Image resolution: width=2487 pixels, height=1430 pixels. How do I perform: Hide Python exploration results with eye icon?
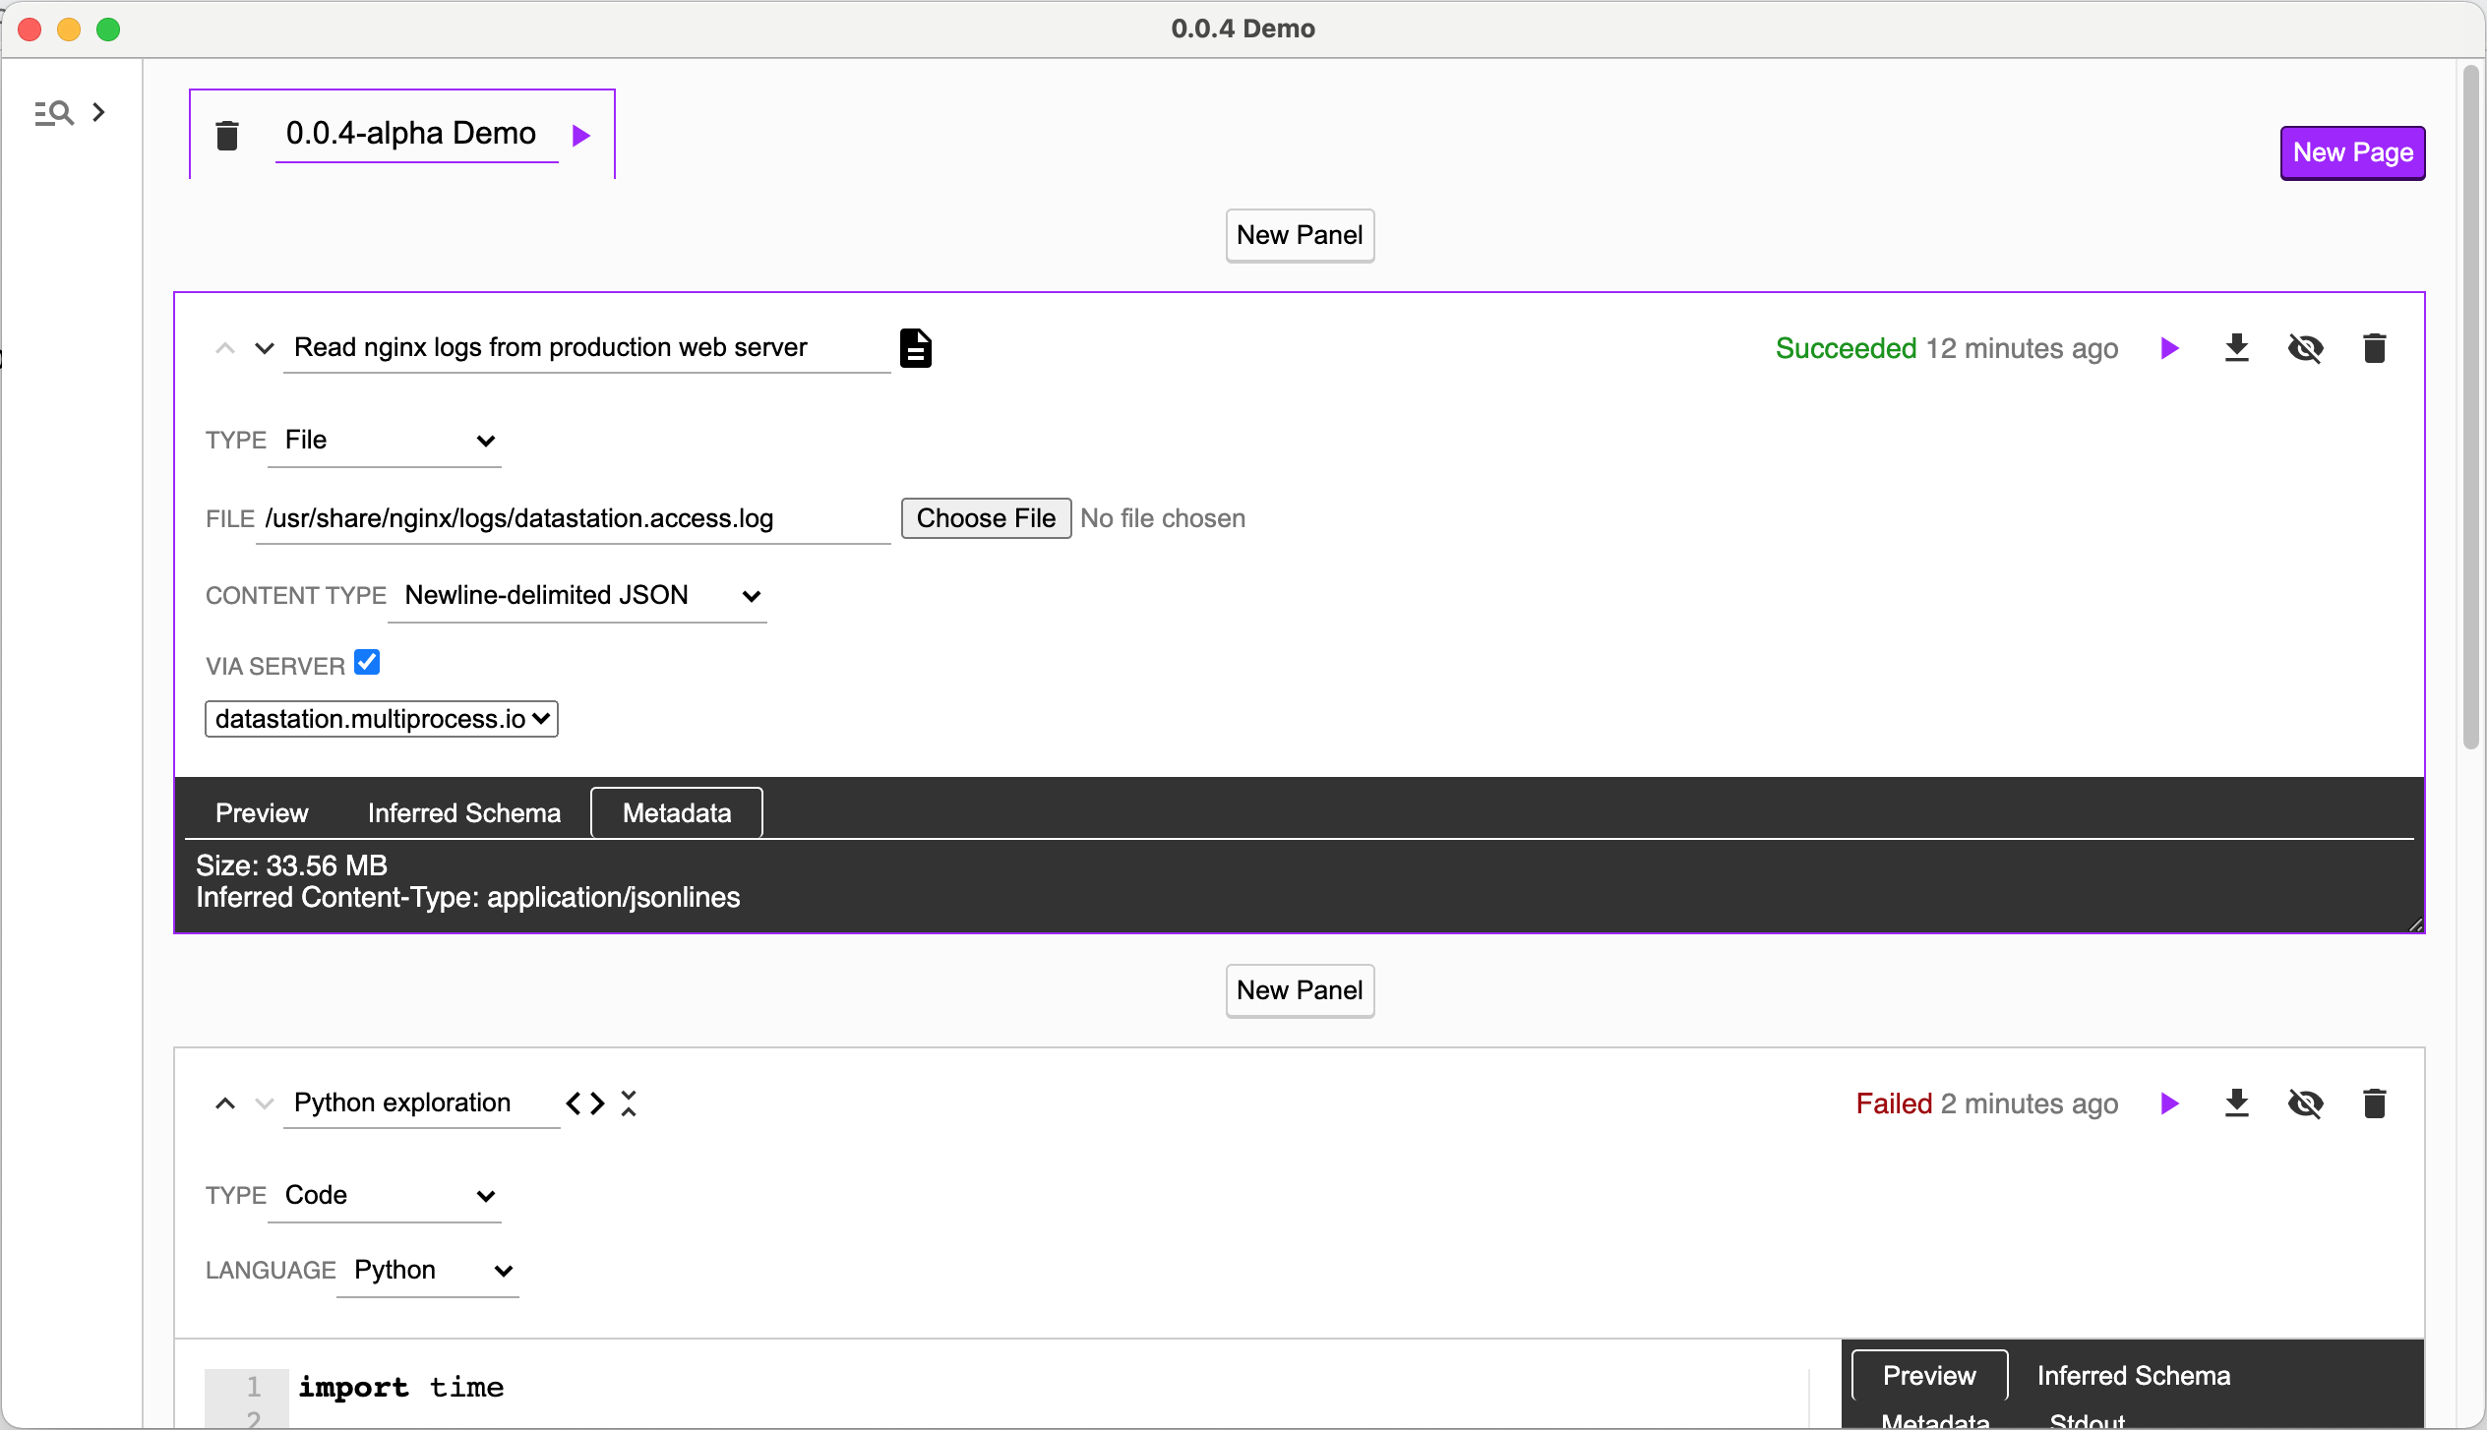pos(2306,1102)
